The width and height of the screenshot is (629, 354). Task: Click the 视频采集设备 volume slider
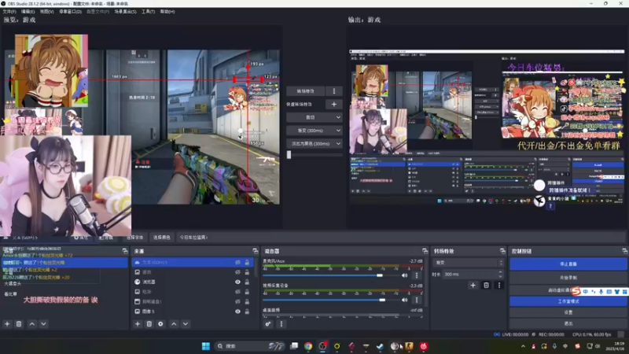pyautogui.click(x=330, y=300)
